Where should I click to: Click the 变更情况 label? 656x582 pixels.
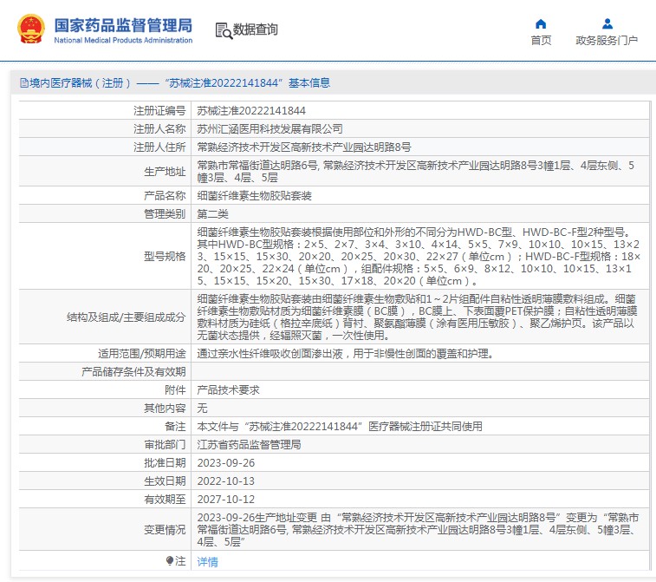click(165, 530)
